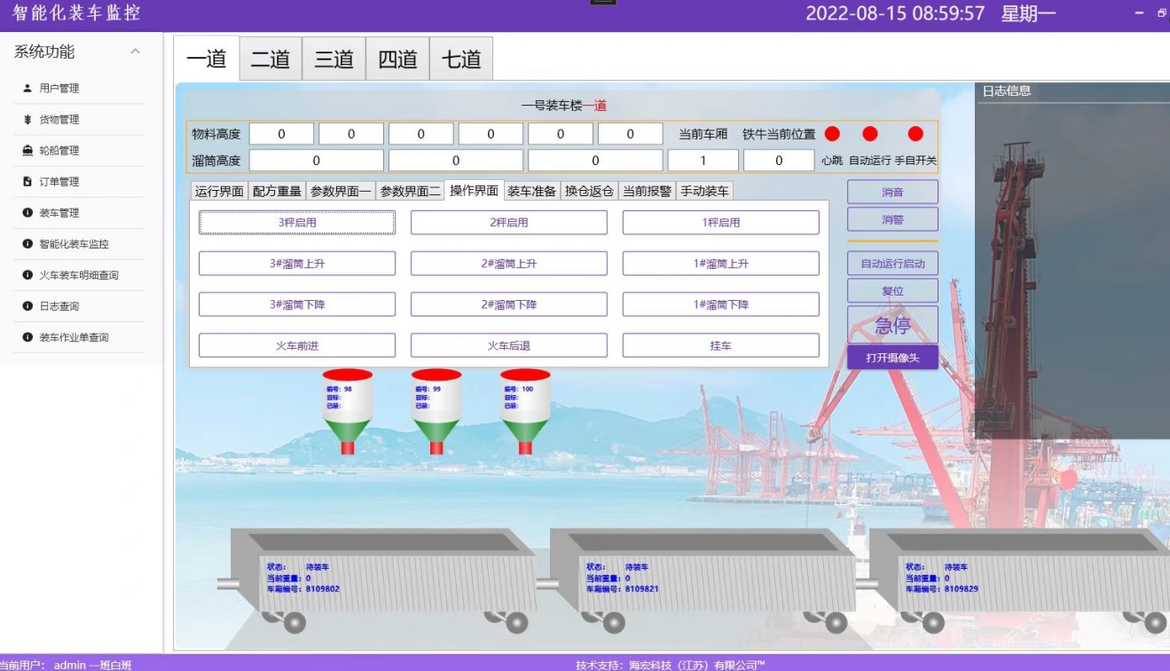
Task: Click the 火车前进 button
Action: 296,345
